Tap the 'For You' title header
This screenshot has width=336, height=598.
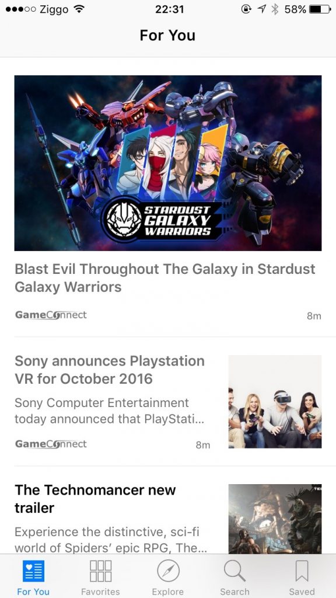tap(167, 36)
